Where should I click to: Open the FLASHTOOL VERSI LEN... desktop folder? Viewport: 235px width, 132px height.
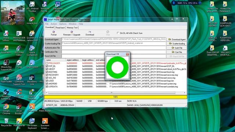point(225,36)
